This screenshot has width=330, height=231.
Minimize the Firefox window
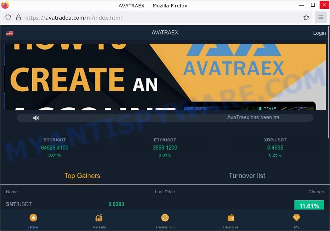click(301, 5)
